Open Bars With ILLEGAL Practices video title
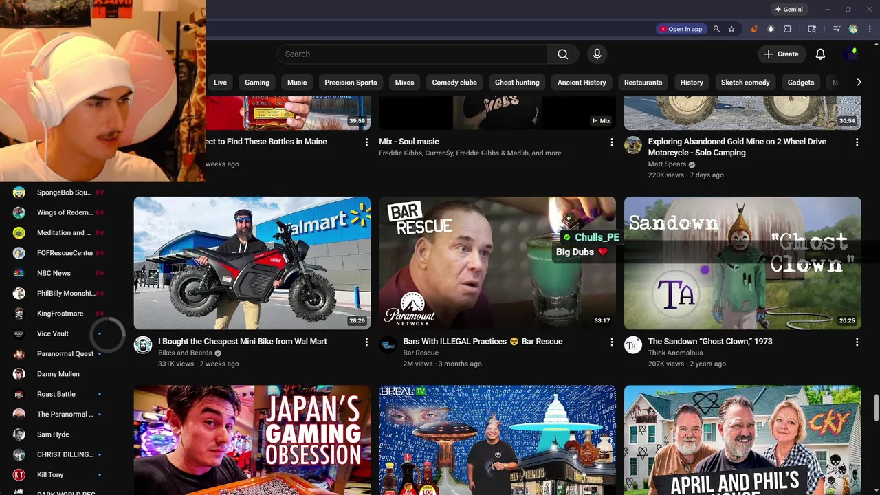880x495 pixels. click(x=483, y=342)
